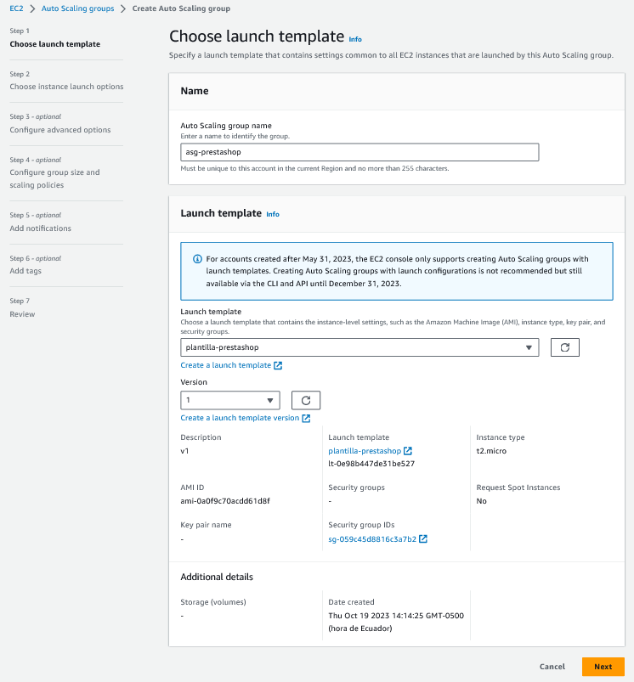
Task: Expand the Version dropdown
Action: [x=230, y=400]
